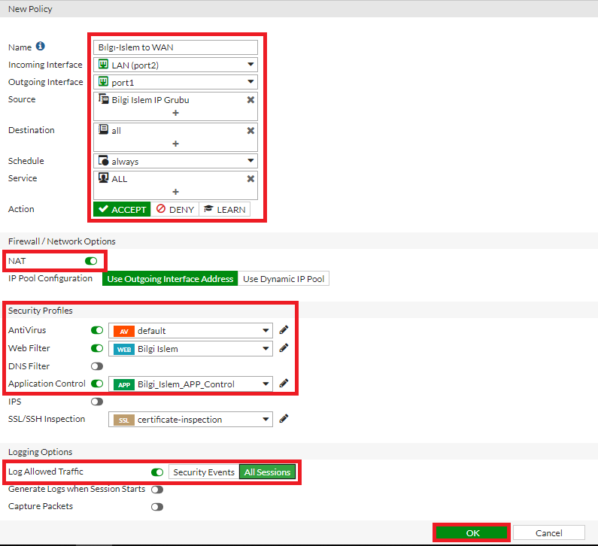The height and width of the screenshot is (546, 598).
Task: Disable the AntiVirus toggle
Action: (x=97, y=330)
